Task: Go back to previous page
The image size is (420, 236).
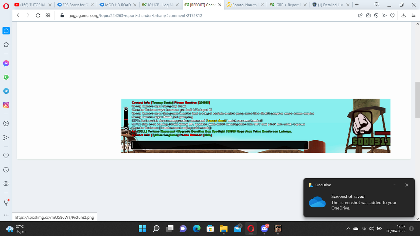Action: (18, 15)
